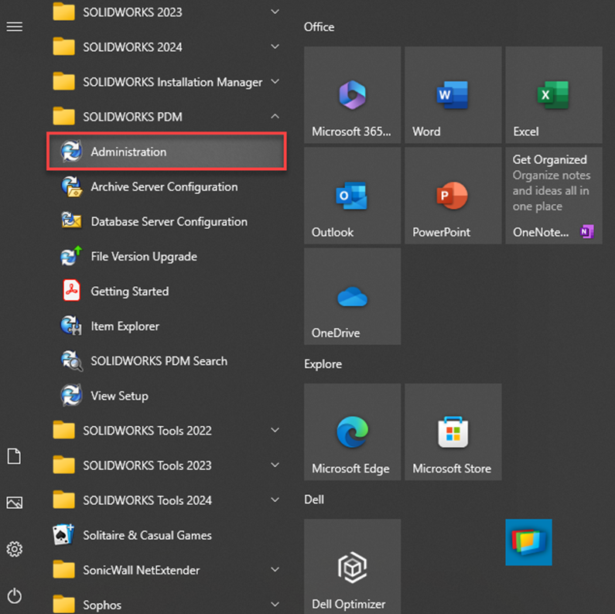Image resolution: width=615 pixels, height=614 pixels.
Task: Start File Version Upgrade utility
Action: [166, 257]
